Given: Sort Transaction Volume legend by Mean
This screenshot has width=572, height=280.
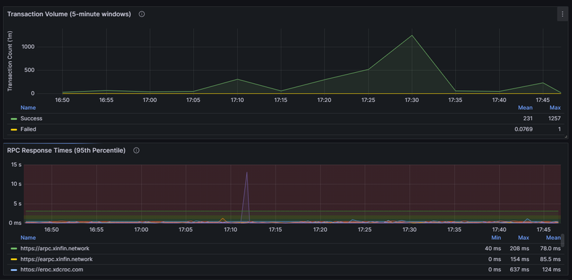Looking at the screenshot, I should [x=525, y=108].
